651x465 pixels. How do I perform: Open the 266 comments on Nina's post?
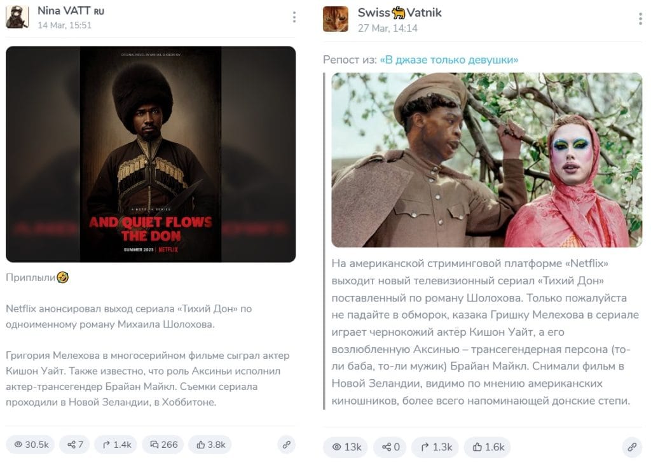click(x=163, y=445)
